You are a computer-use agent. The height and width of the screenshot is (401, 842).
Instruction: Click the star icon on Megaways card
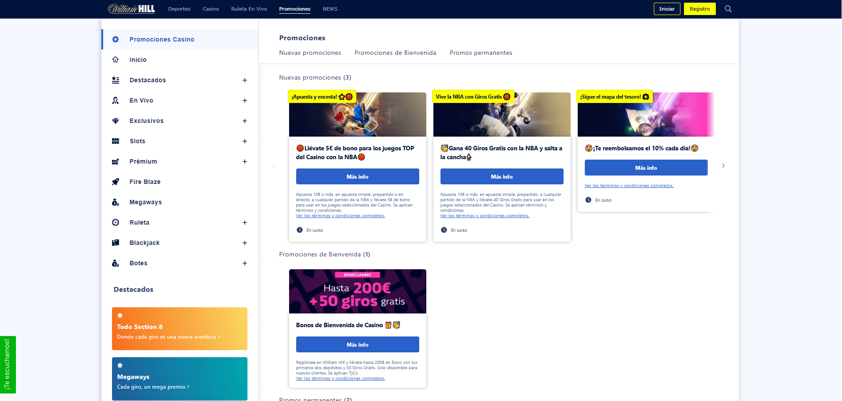point(120,365)
